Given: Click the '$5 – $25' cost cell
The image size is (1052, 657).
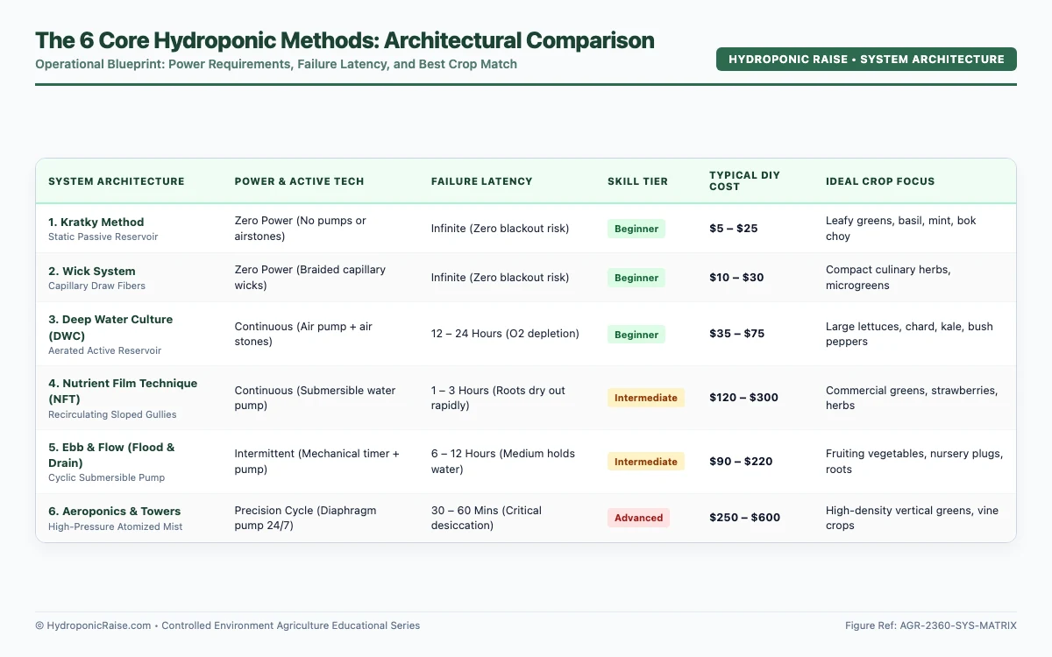Looking at the screenshot, I should tap(734, 229).
